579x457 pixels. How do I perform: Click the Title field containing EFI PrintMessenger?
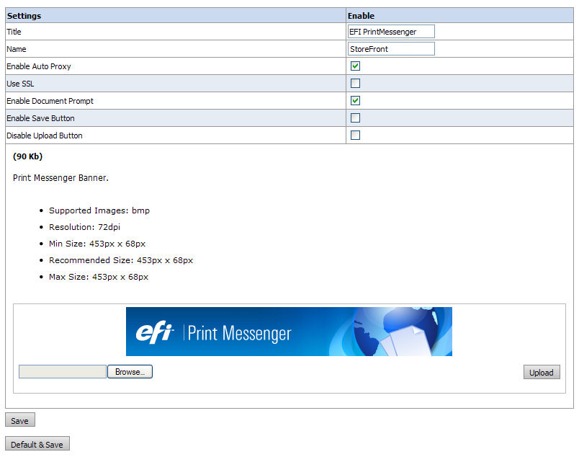click(391, 32)
